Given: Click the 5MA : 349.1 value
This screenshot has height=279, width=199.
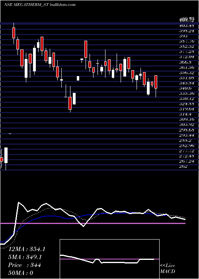Looking at the screenshot, I should 25,257.
